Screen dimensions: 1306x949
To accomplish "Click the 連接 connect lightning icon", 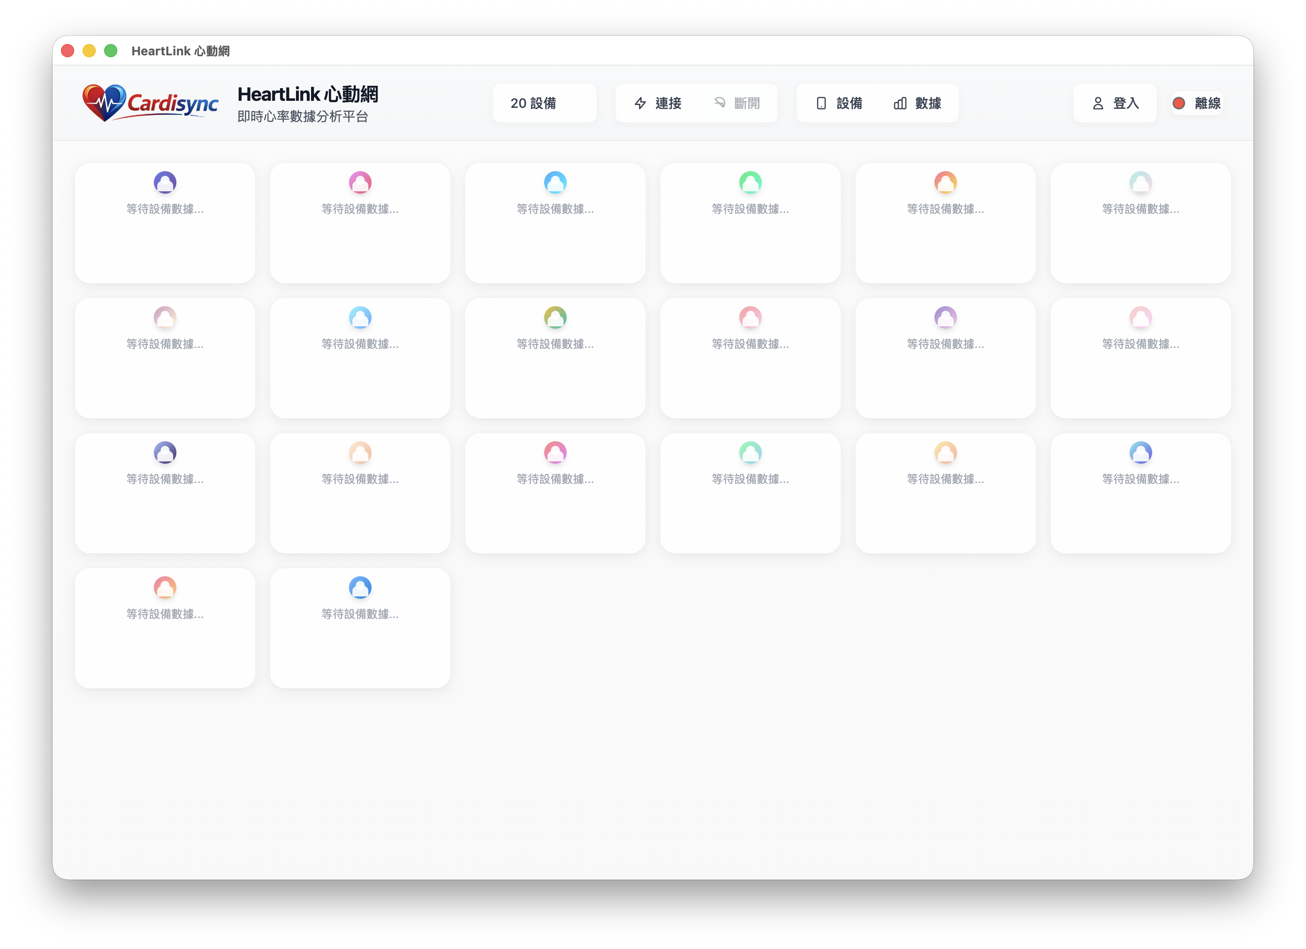I will click(641, 103).
